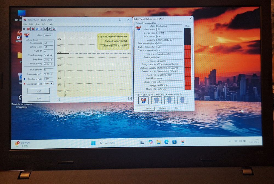This screenshot has height=184, width=274.
Task: Click the blue info toolbar icon
Action: [37, 29]
